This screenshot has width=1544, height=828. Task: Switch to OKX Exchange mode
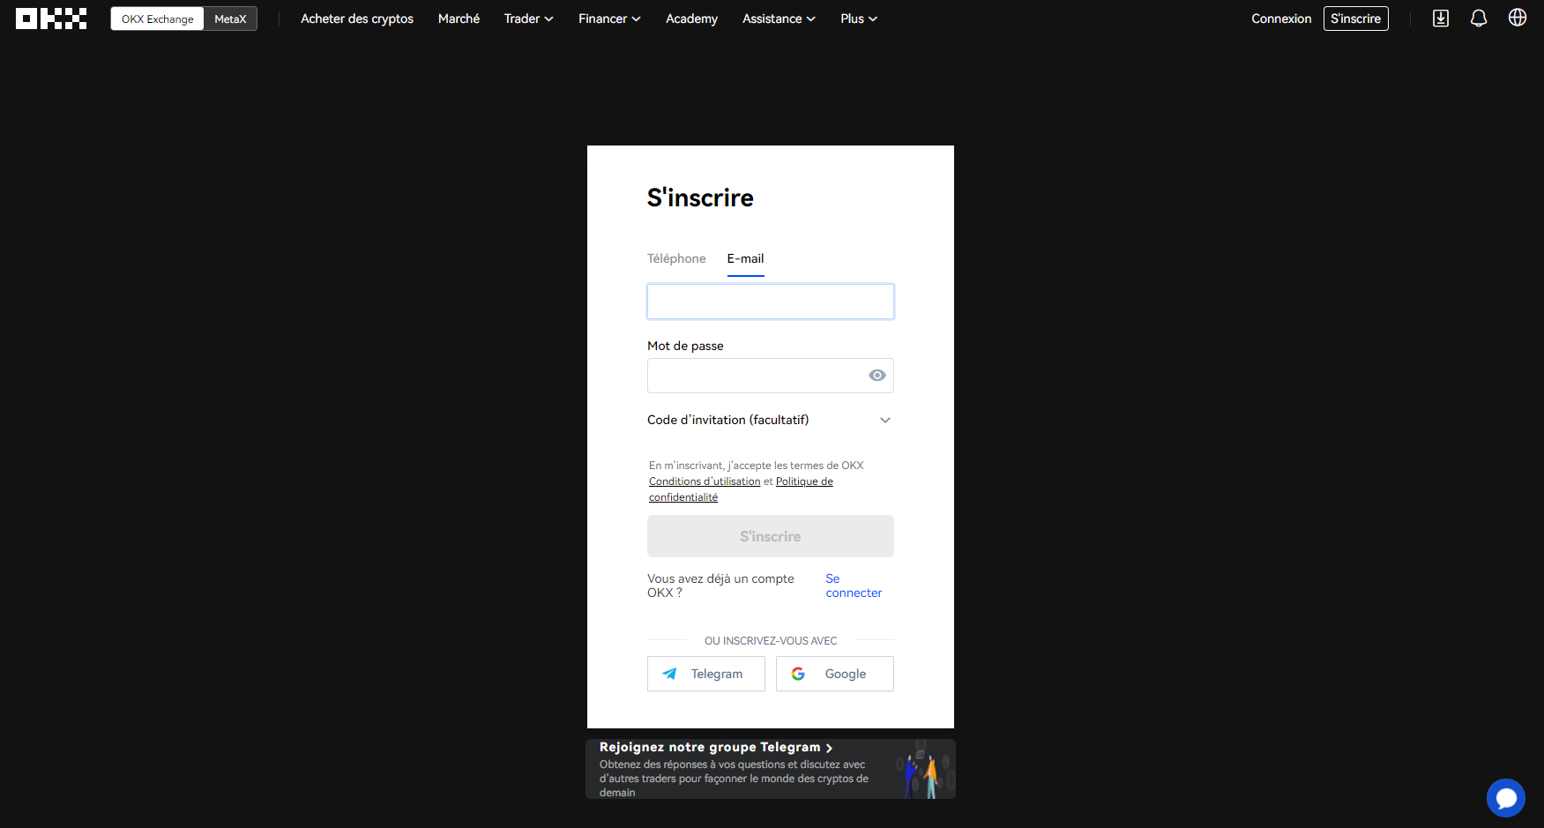pyautogui.click(x=158, y=19)
